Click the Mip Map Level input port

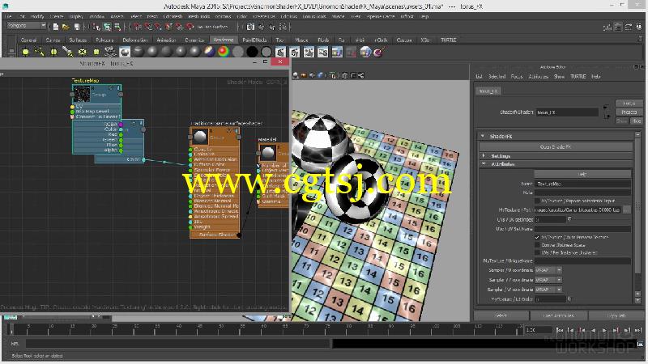tap(72, 112)
